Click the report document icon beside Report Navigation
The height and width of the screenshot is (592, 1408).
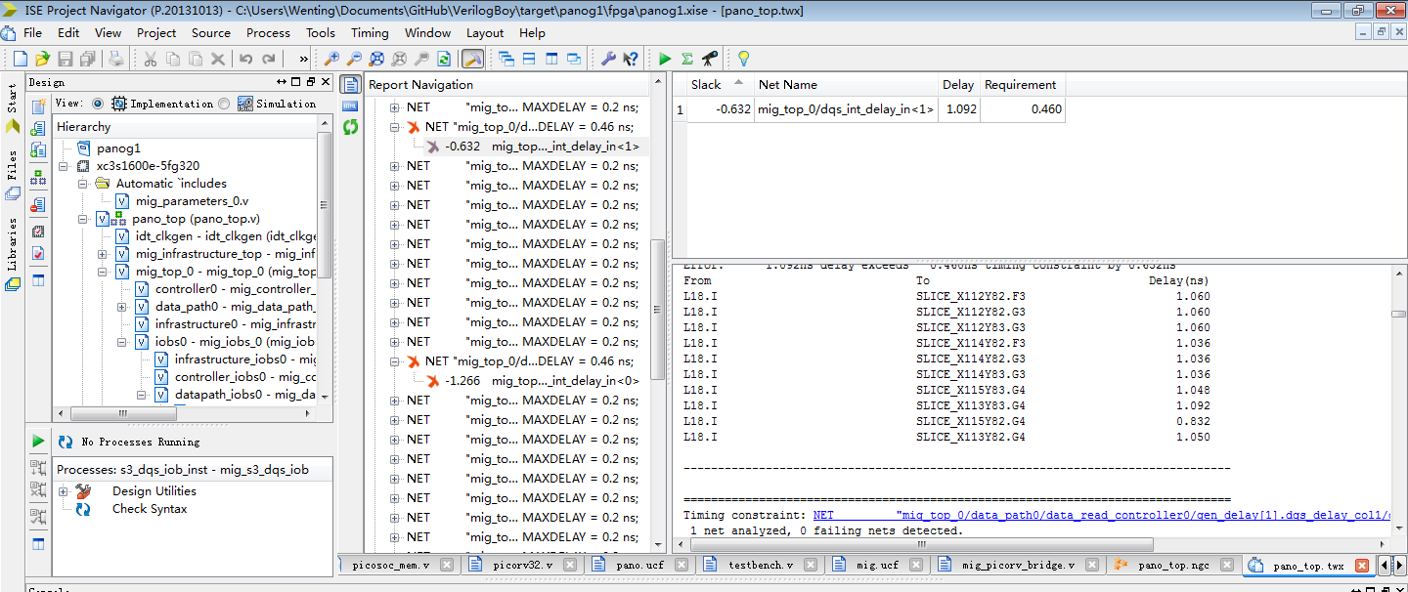tap(350, 85)
